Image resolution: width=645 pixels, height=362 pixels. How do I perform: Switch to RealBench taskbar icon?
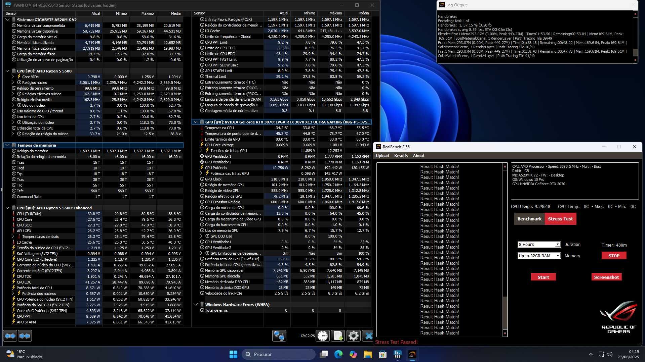coord(412,354)
